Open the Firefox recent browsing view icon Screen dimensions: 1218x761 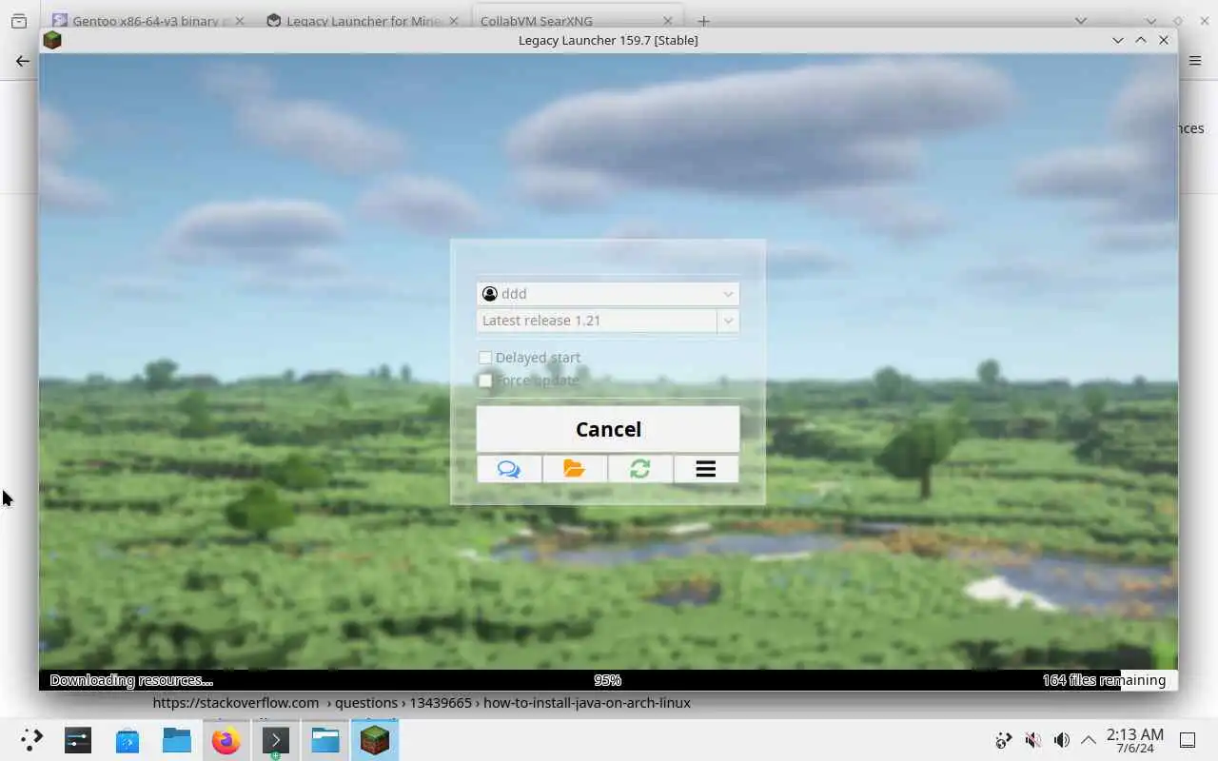pyautogui.click(x=19, y=20)
